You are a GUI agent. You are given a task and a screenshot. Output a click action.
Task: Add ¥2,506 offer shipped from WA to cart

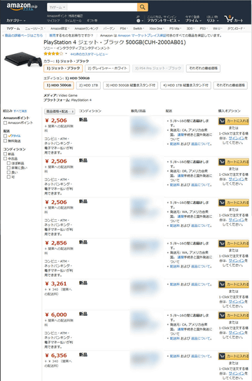pos(234,202)
